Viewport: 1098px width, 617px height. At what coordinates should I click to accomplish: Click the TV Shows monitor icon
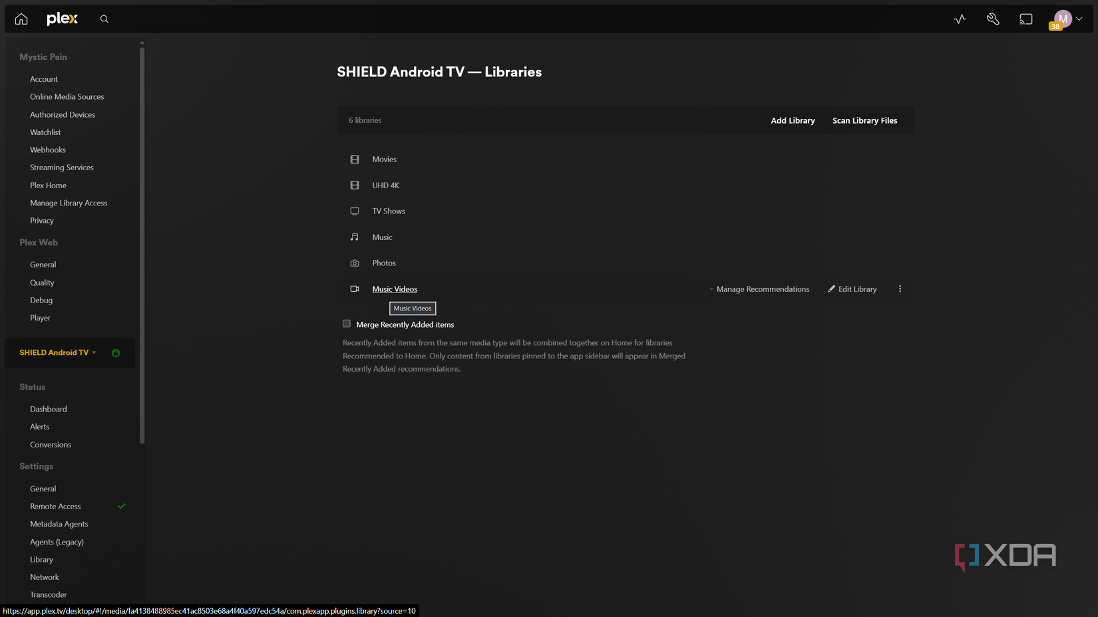pos(355,211)
